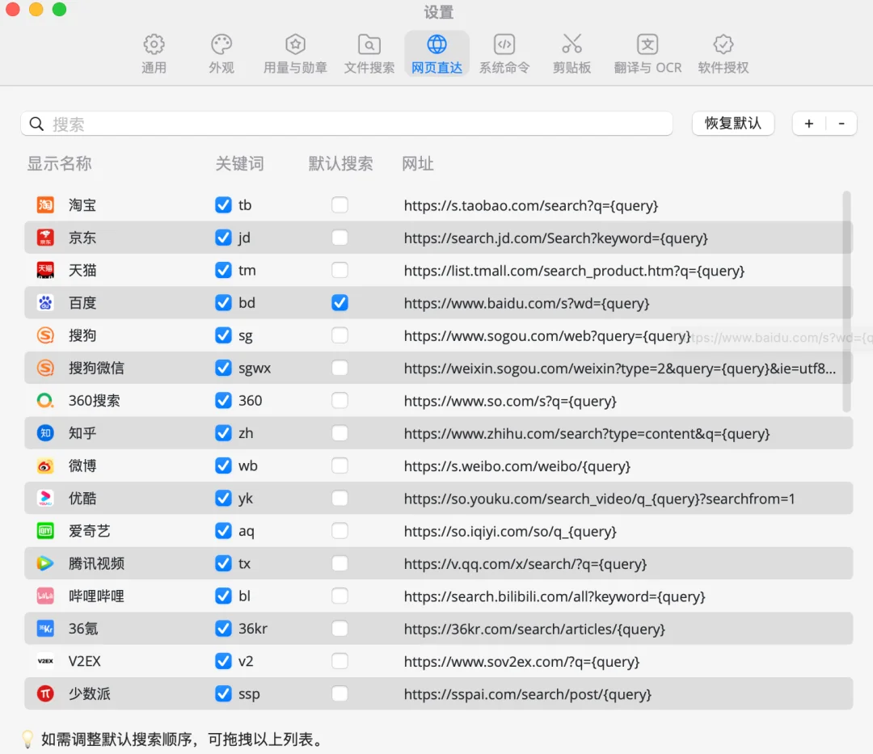Open the 翻译与 OCR tab
Screen dimensions: 873x754
pos(647,53)
